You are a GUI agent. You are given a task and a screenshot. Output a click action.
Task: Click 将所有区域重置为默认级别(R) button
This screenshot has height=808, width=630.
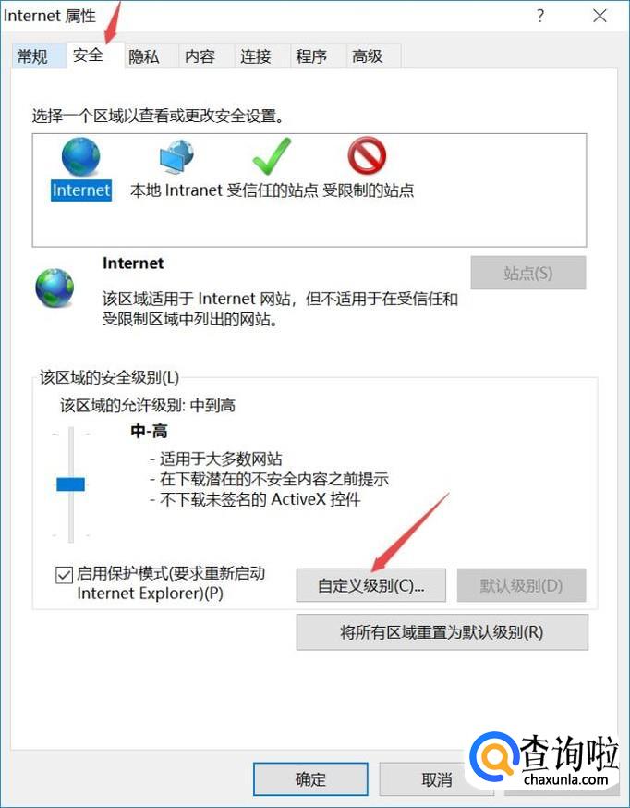pyautogui.click(x=442, y=631)
